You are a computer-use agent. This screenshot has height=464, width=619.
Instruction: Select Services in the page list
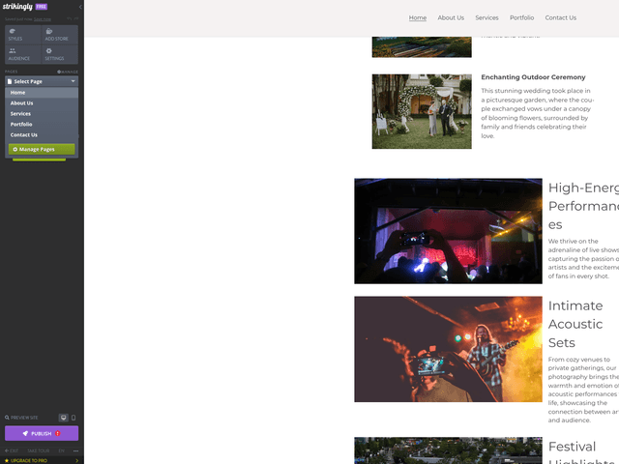[x=21, y=114]
